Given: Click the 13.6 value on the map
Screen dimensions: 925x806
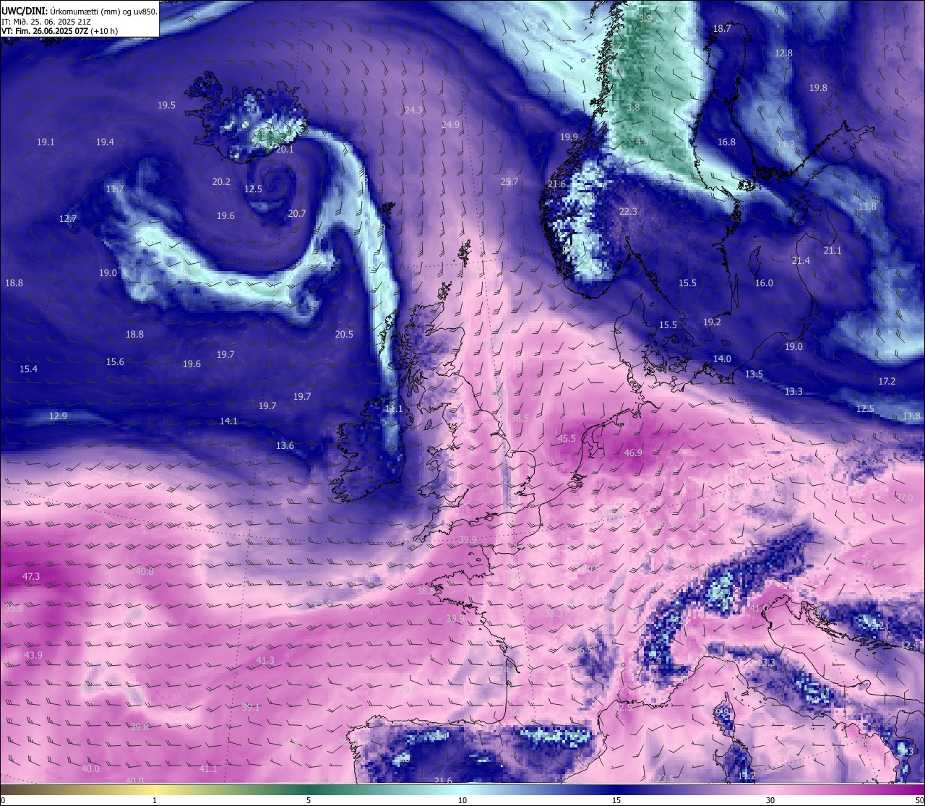Looking at the screenshot, I should (x=285, y=445).
